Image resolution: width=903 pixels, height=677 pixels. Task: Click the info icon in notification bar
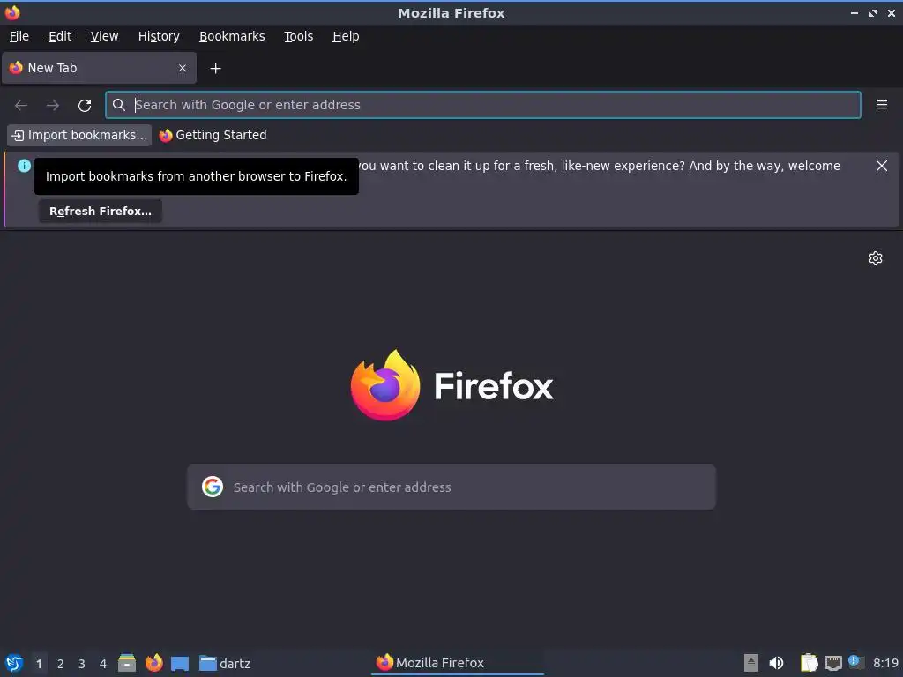(x=24, y=166)
